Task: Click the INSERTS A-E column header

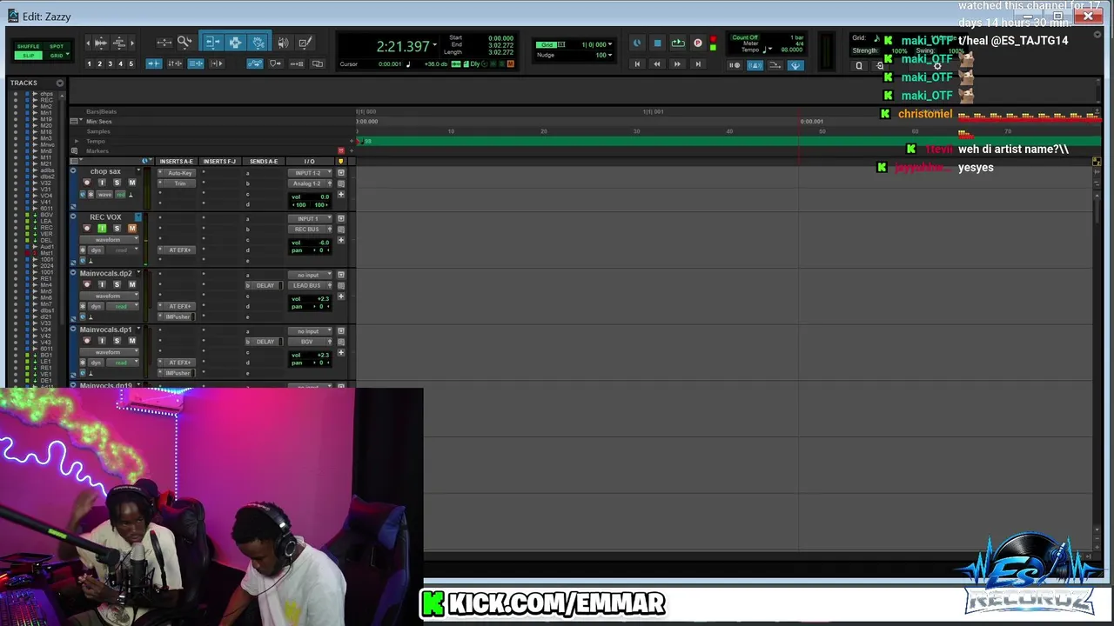Action: [x=176, y=161]
